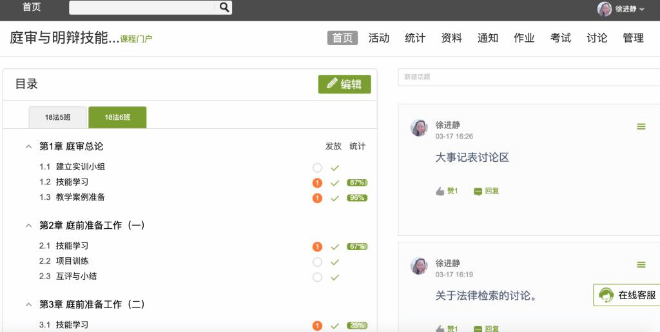Toggle release circle for 2.3 互评与小结
660x332 pixels.
click(317, 277)
